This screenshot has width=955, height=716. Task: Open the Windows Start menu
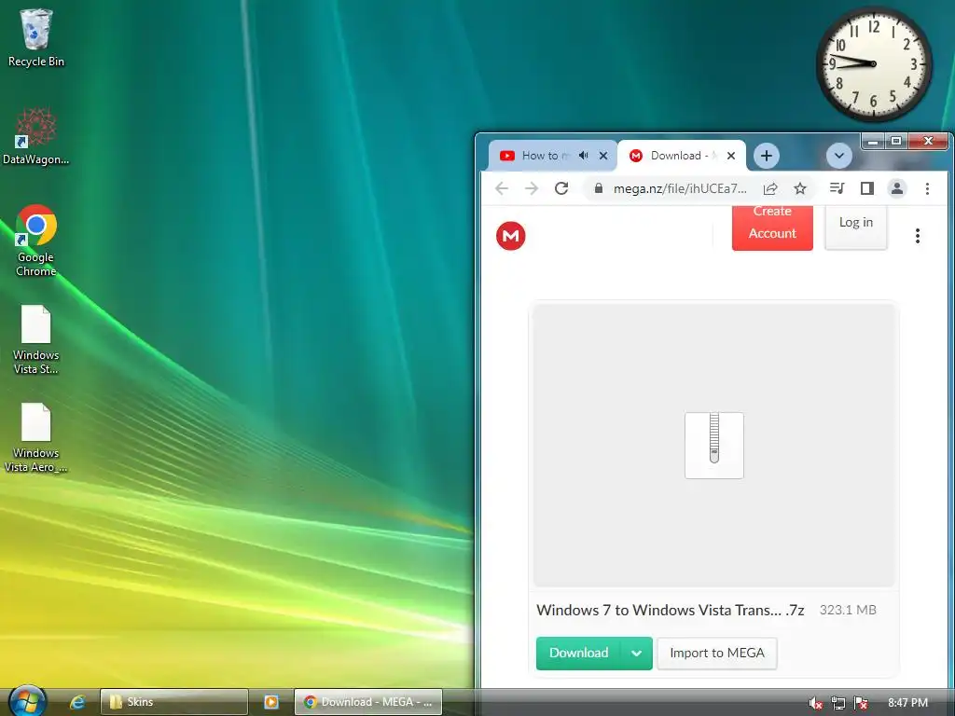(x=27, y=701)
